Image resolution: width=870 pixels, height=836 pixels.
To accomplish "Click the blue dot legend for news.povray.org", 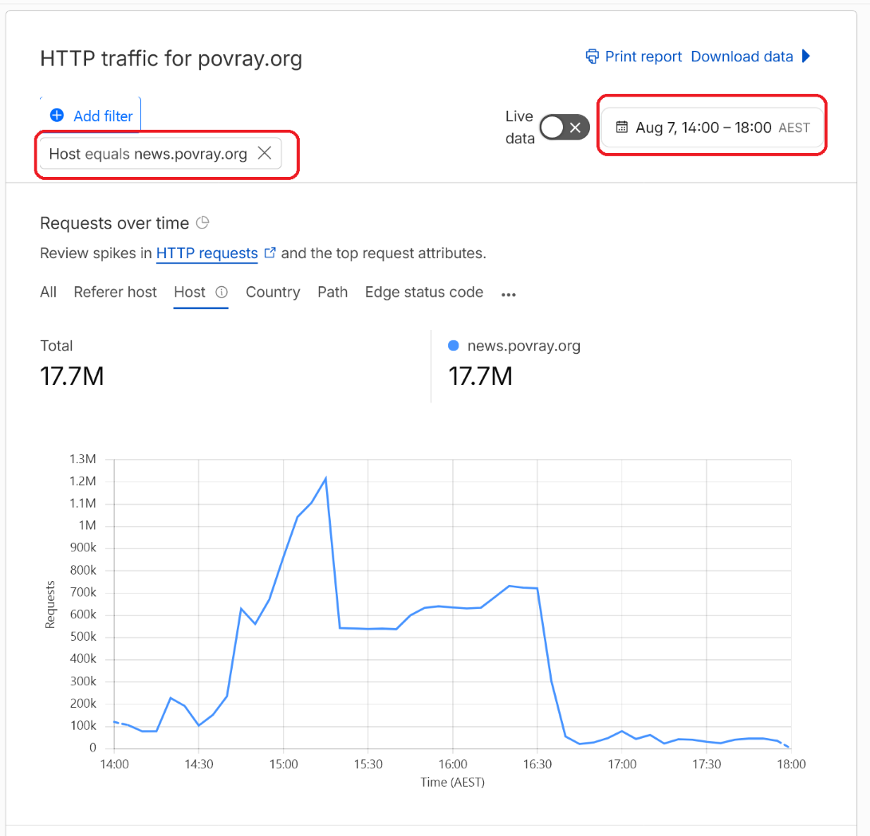I will pos(453,345).
